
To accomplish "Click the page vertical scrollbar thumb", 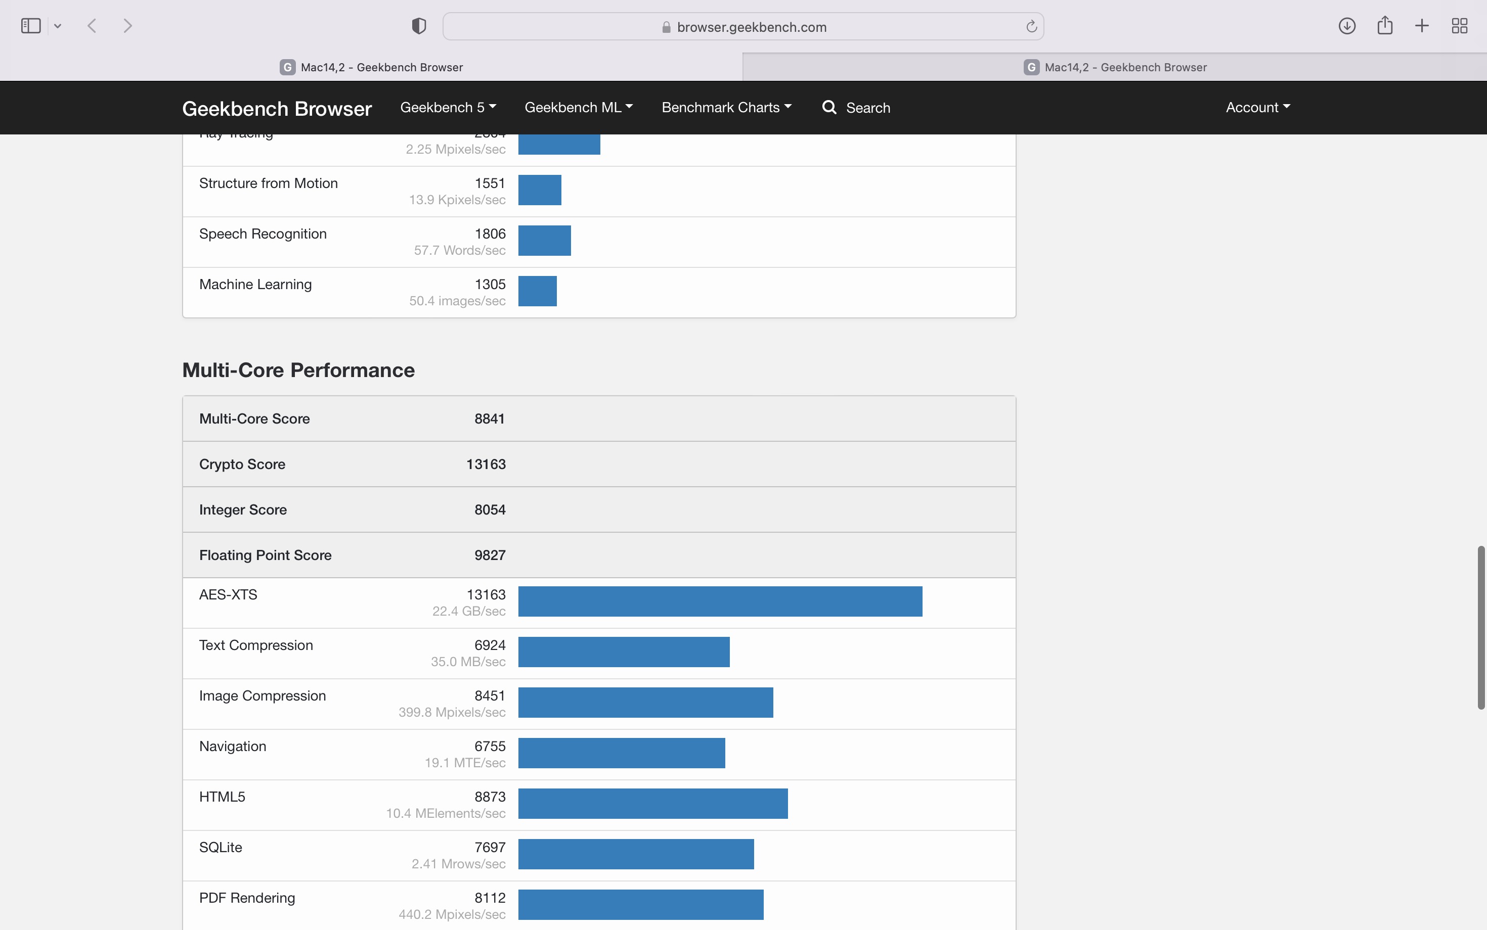I will [1481, 627].
